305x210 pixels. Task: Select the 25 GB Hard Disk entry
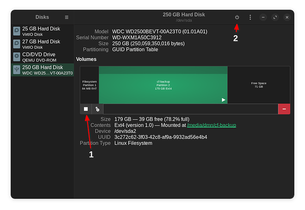[42, 31]
